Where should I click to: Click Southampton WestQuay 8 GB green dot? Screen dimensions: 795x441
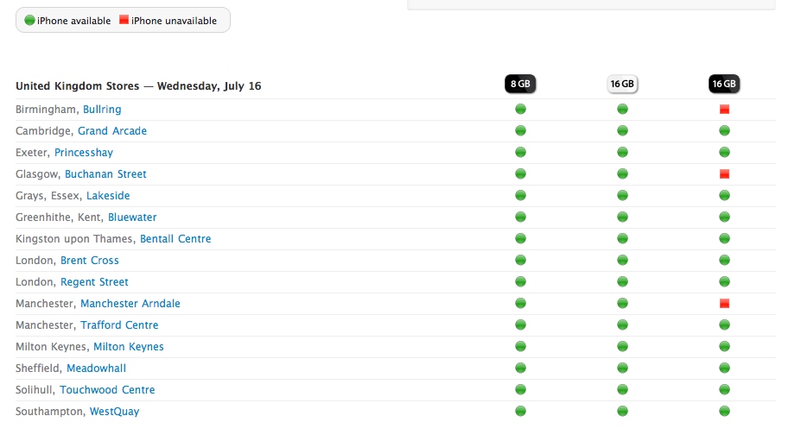coord(521,411)
